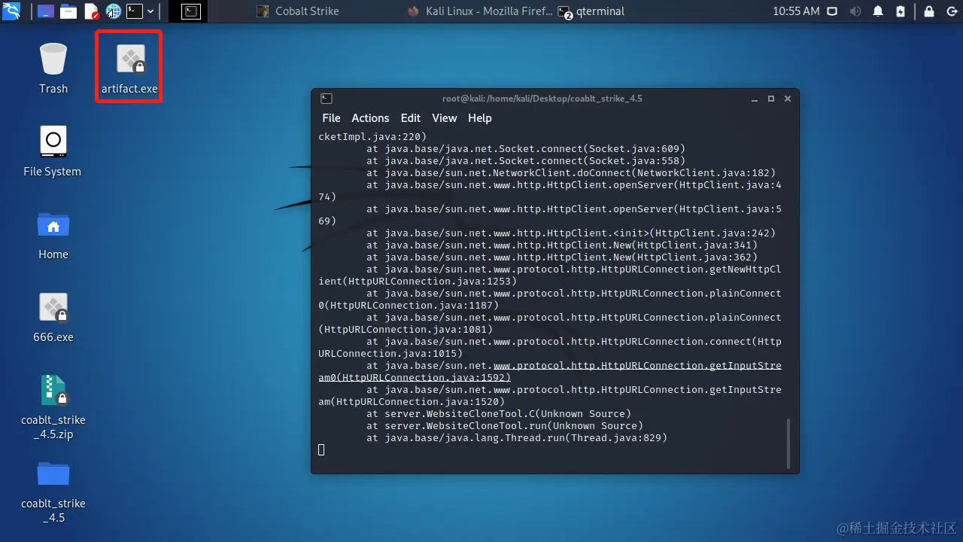Click the display settings tray icon

pos(833,11)
